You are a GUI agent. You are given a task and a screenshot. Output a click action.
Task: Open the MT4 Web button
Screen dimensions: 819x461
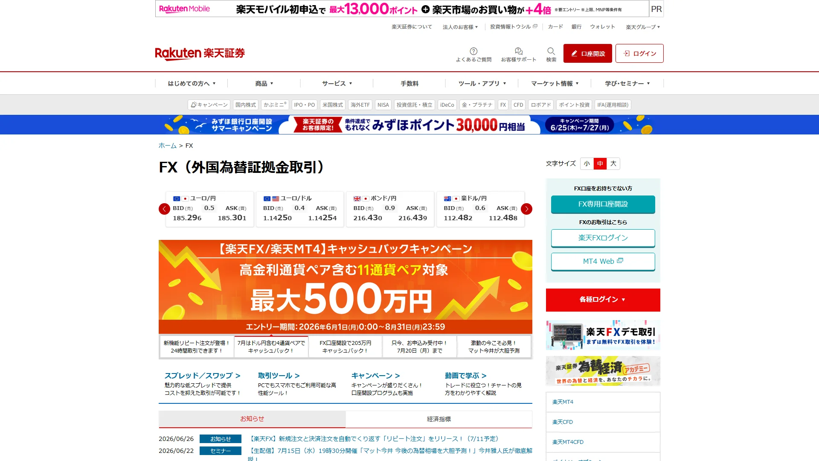click(603, 261)
